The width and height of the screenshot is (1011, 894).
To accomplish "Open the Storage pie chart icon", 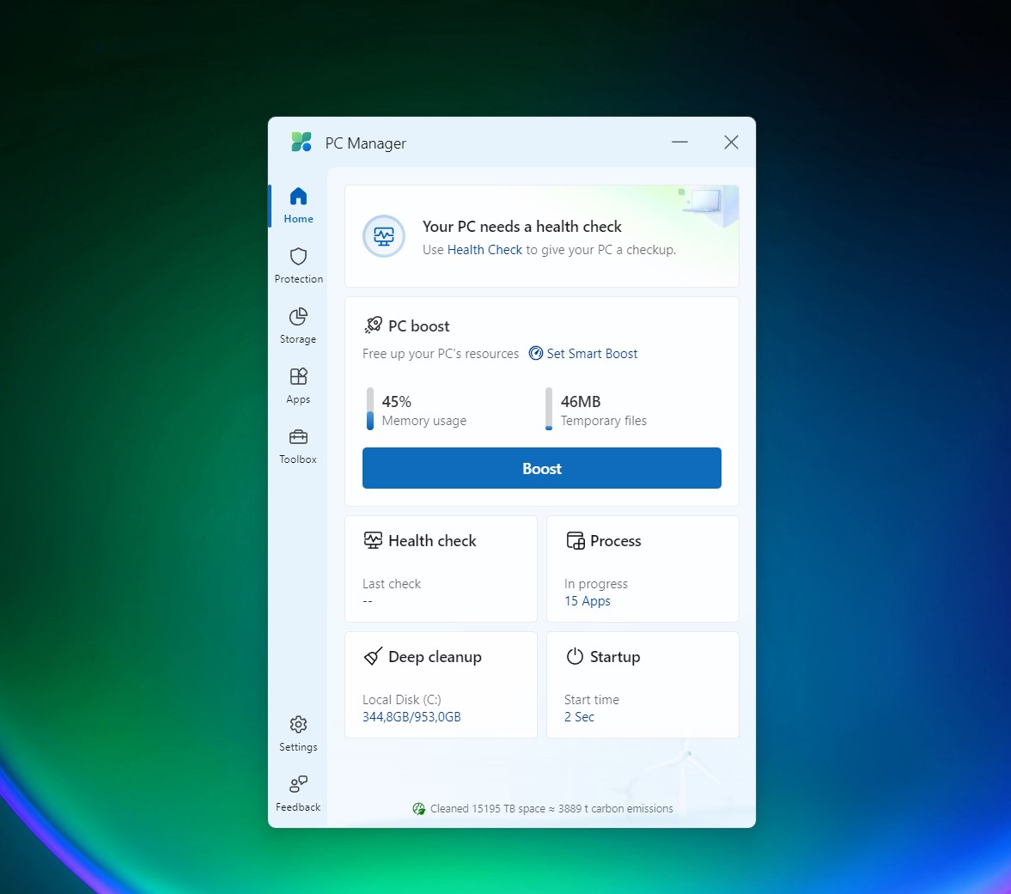I will (298, 317).
